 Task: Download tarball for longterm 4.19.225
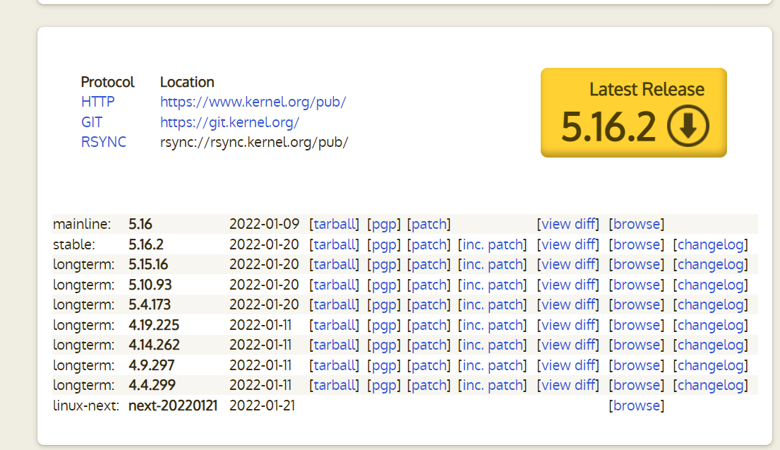335,325
